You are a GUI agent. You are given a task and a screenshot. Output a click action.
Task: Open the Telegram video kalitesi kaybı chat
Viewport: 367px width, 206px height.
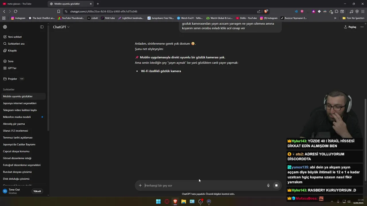(x=24, y=110)
